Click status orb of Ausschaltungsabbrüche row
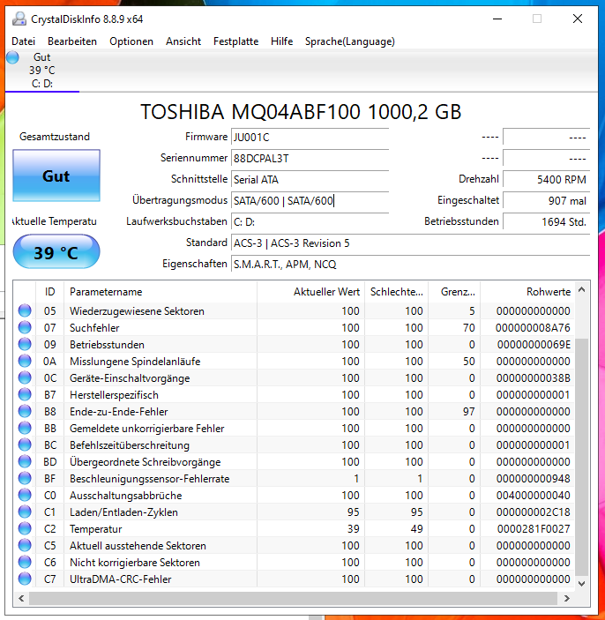The height and width of the screenshot is (620, 605). point(25,496)
